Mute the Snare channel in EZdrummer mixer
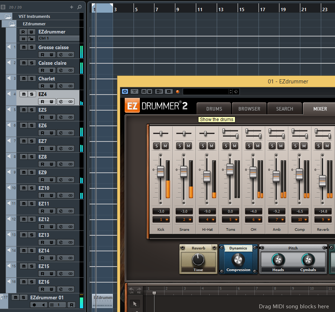The height and width of the screenshot is (312, 335). click(x=188, y=146)
